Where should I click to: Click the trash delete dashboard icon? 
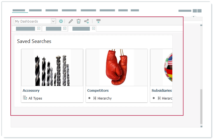click(79, 21)
